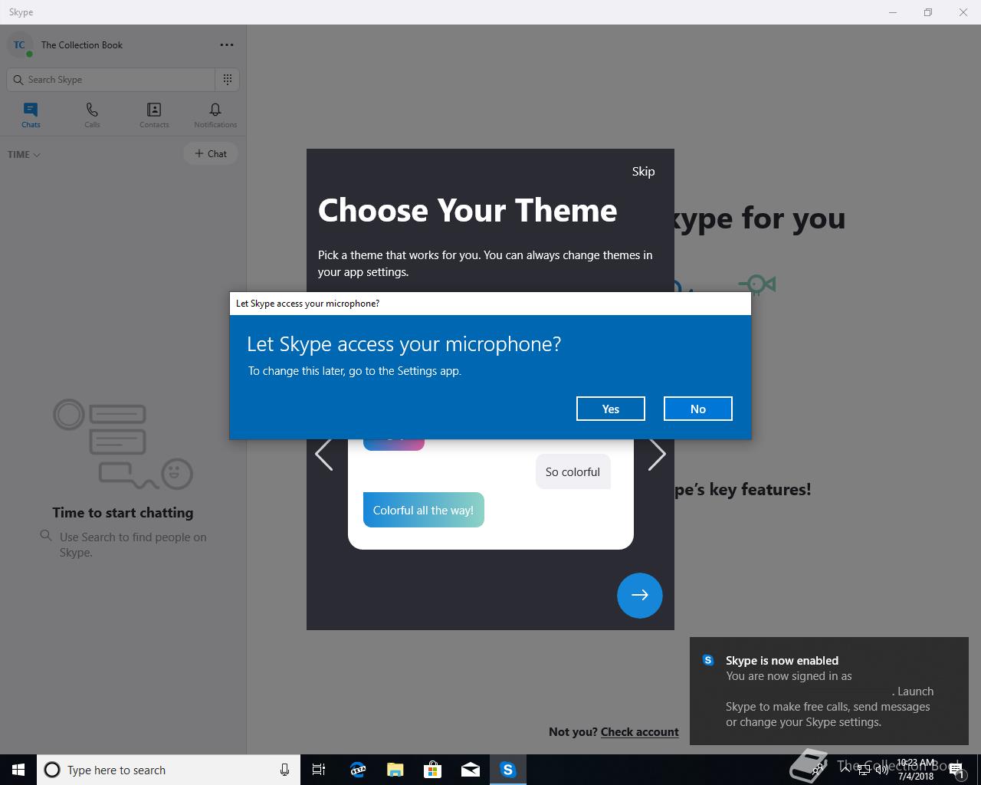Launch Edge Beta from the taskbar
The image size is (981, 785).
(357, 770)
